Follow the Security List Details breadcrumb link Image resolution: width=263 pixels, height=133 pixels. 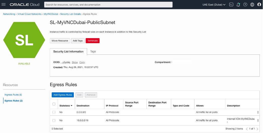[x=71, y=14]
